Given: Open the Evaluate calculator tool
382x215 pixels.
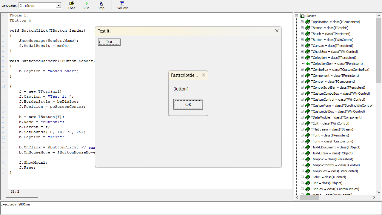Looking at the screenshot, I should 122,5.
